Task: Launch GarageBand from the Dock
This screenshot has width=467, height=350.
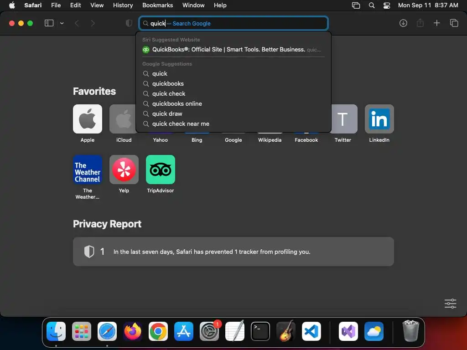Action: [x=286, y=331]
